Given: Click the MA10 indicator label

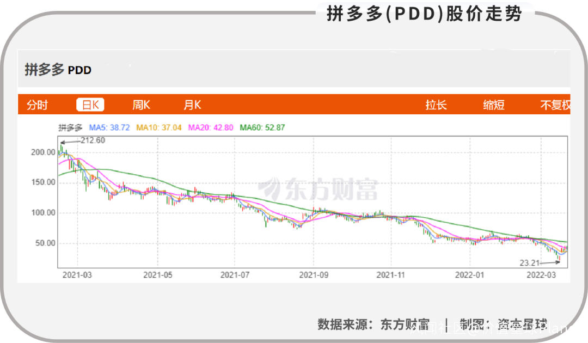Looking at the screenshot, I should point(158,127).
